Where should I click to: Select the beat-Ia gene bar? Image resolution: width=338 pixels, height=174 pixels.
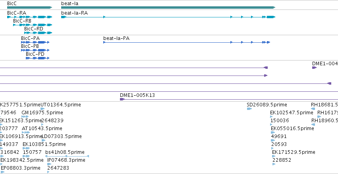pyautogui.click(x=168, y=8)
